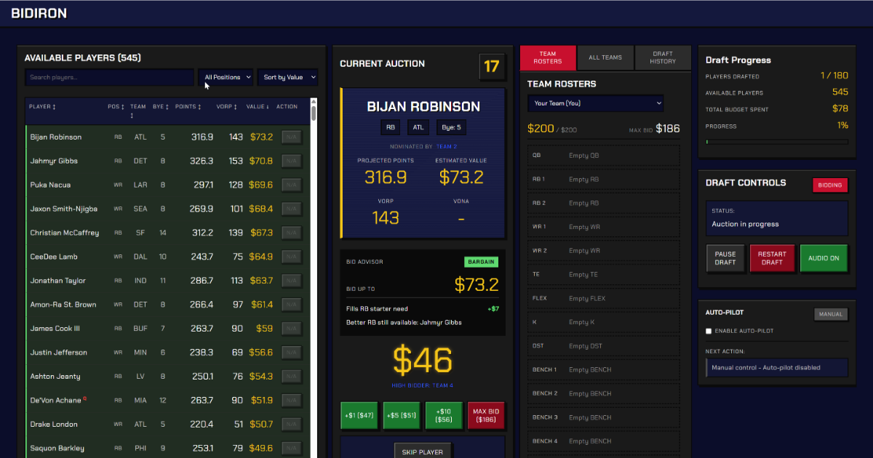Click the auction countdown timer 17
Image resolution: width=873 pixels, height=458 pixels.
492,67
